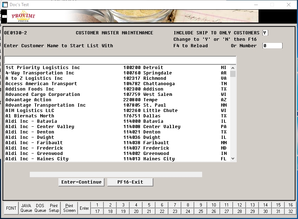
Task: Select Aldi Inc - Center Valley row
Action: coord(117,127)
